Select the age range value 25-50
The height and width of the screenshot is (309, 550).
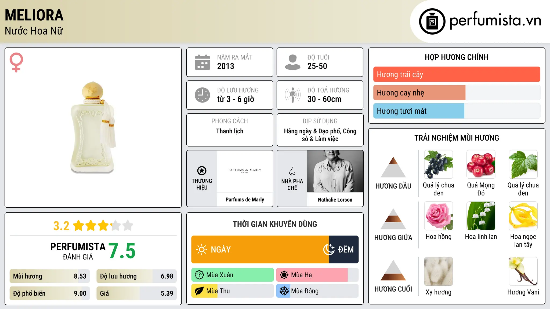[317, 66]
